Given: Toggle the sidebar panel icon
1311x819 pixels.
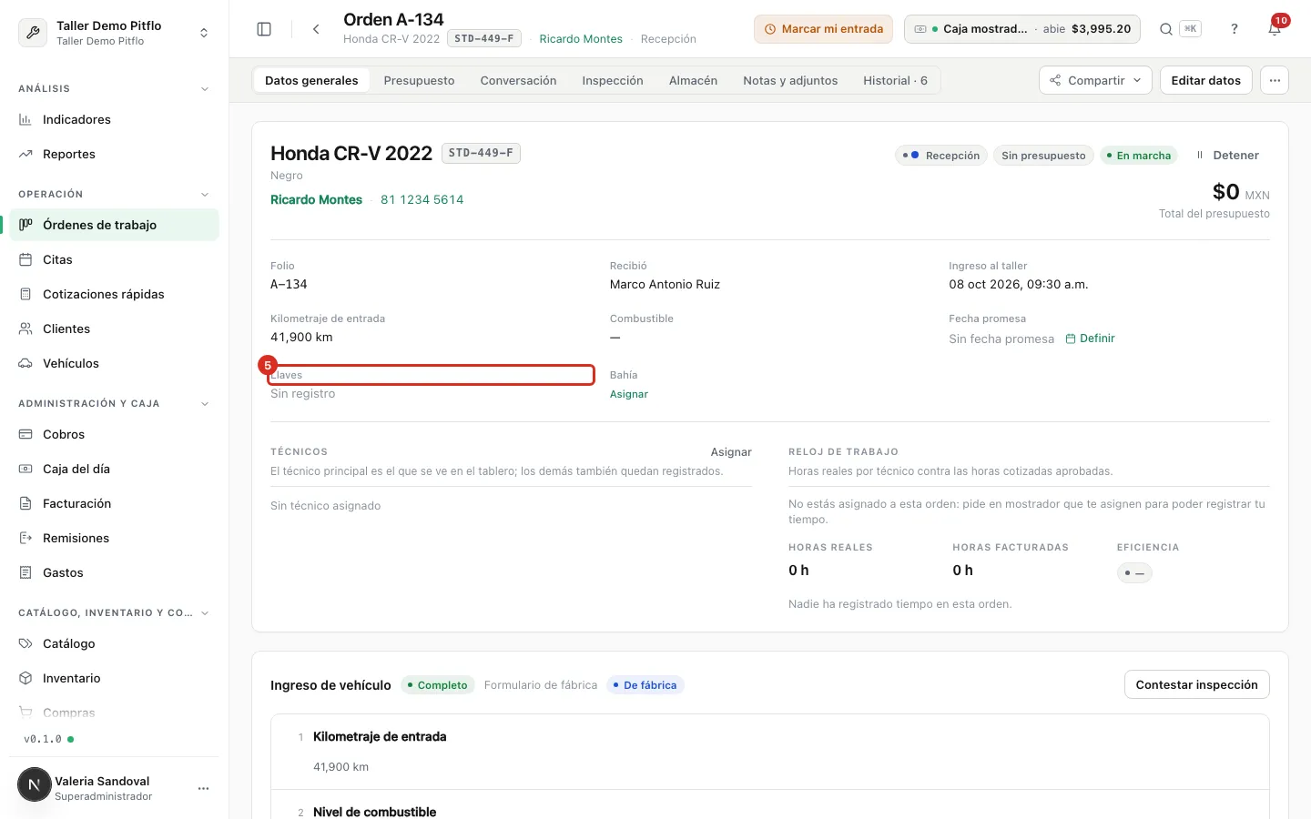Looking at the screenshot, I should coord(264,29).
